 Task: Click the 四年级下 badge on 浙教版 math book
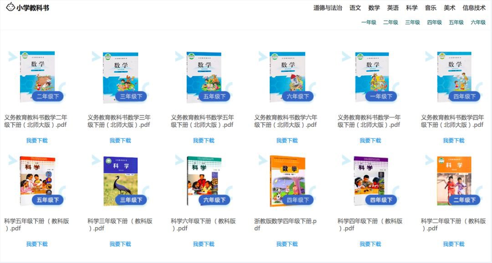[297, 200]
